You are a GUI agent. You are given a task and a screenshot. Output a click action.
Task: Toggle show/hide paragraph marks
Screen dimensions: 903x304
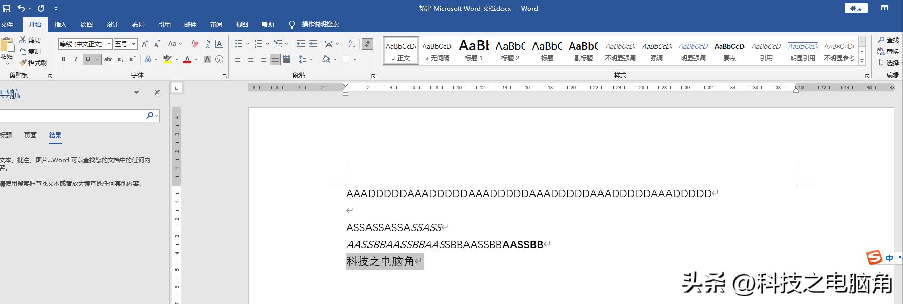click(x=367, y=44)
